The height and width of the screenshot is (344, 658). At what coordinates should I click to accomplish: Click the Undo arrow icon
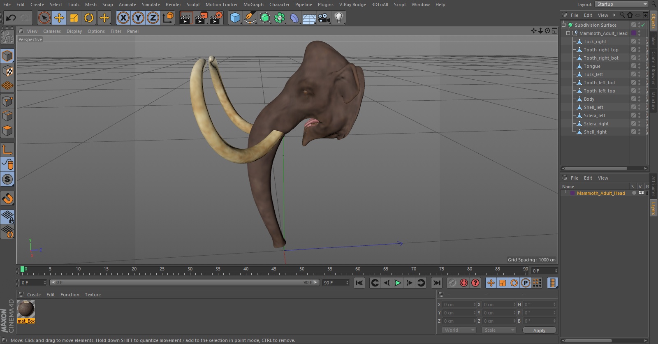click(11, 18)
